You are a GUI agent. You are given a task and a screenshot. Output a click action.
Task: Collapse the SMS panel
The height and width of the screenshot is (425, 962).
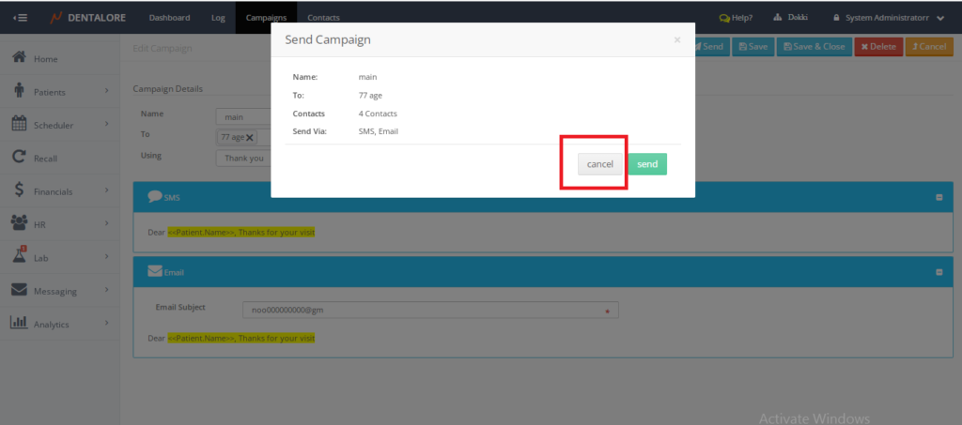pos(939,197)
